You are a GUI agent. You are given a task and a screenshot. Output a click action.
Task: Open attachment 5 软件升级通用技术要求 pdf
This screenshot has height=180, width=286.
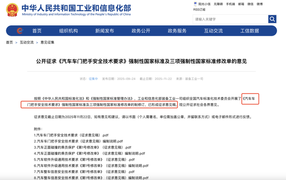(x=84, y=159)
